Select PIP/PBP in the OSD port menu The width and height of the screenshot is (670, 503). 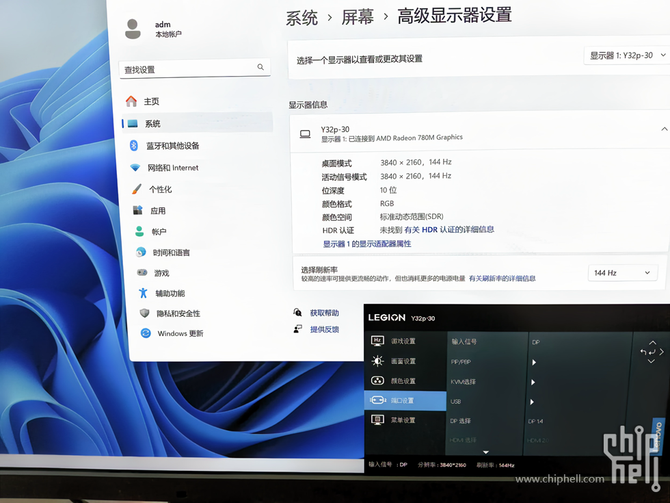coord(461,361)
